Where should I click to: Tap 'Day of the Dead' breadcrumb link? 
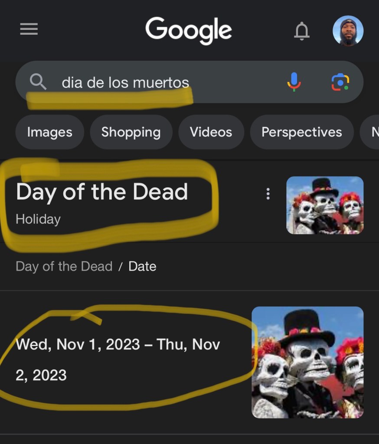click(x=64, y=266)
